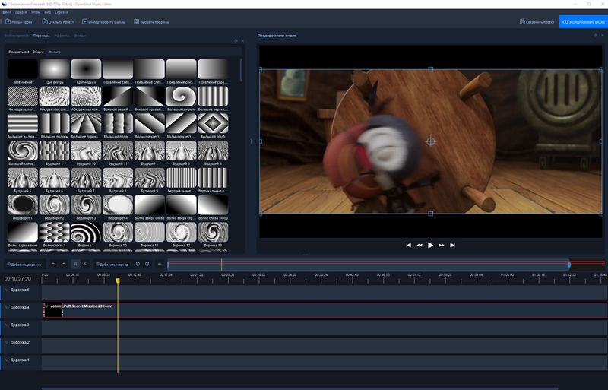Viewport: 608px width, 390px height.
Task: Click Экспортировать видео button
Action: [583, 22]
